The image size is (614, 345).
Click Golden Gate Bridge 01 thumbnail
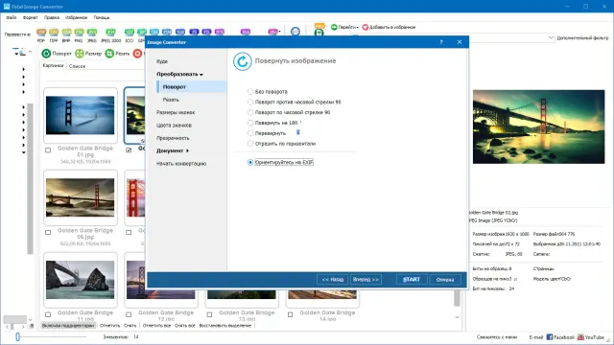pyautogui.click(x=81, y=115)
